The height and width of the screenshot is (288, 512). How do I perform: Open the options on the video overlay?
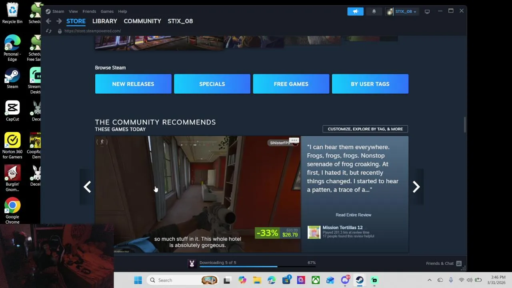(x=294, y=140)
